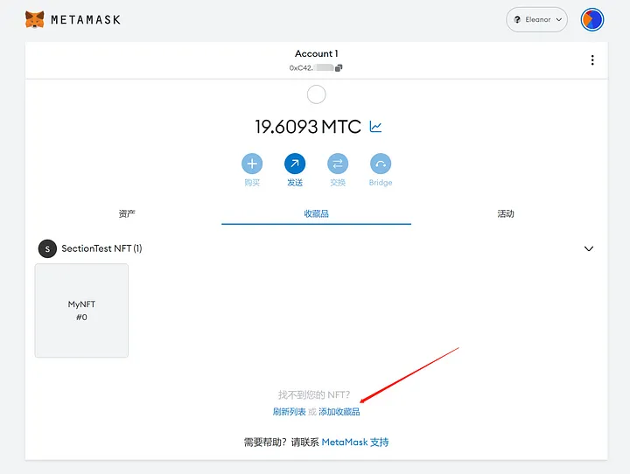The height and width of the screenshot is (474, 630).
Task: Click the 刷新列表 link
Action: click(x=290, y=412)
